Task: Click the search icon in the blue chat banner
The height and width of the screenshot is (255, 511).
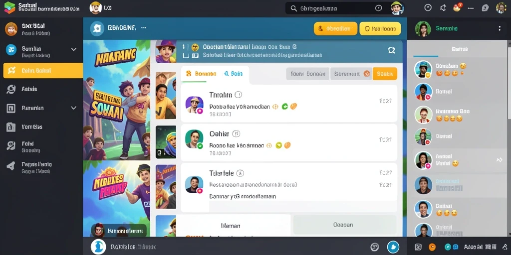Action: tap(391, 50)
